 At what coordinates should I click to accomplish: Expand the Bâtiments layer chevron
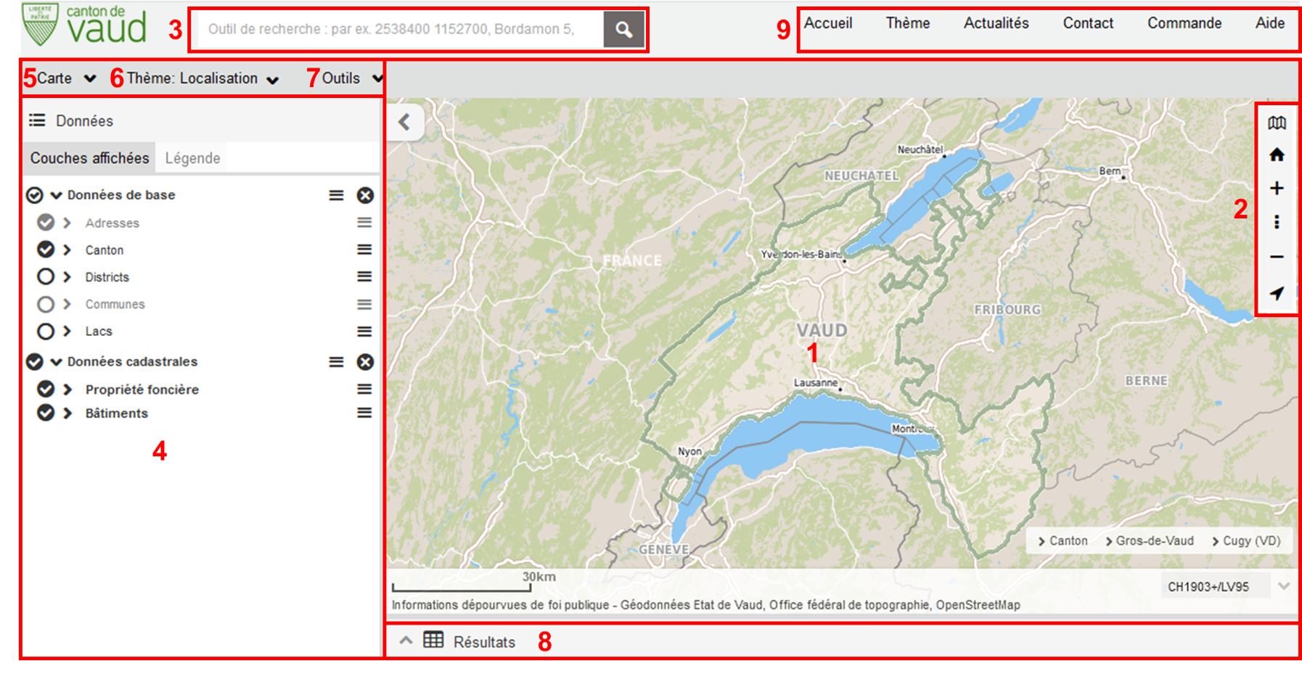[x=67, y=413]
